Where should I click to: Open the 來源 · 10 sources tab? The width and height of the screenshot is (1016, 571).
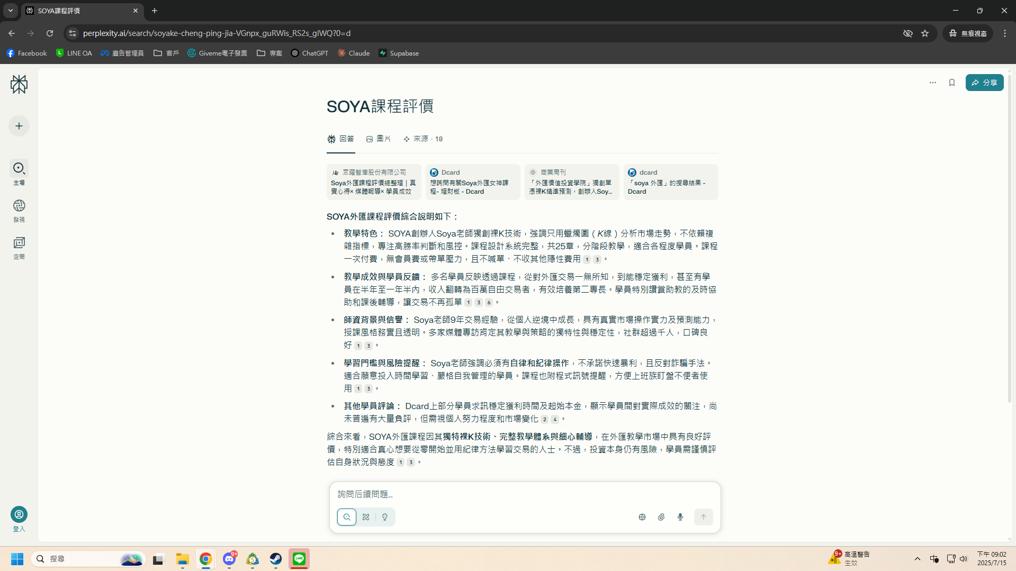(423, 139)
